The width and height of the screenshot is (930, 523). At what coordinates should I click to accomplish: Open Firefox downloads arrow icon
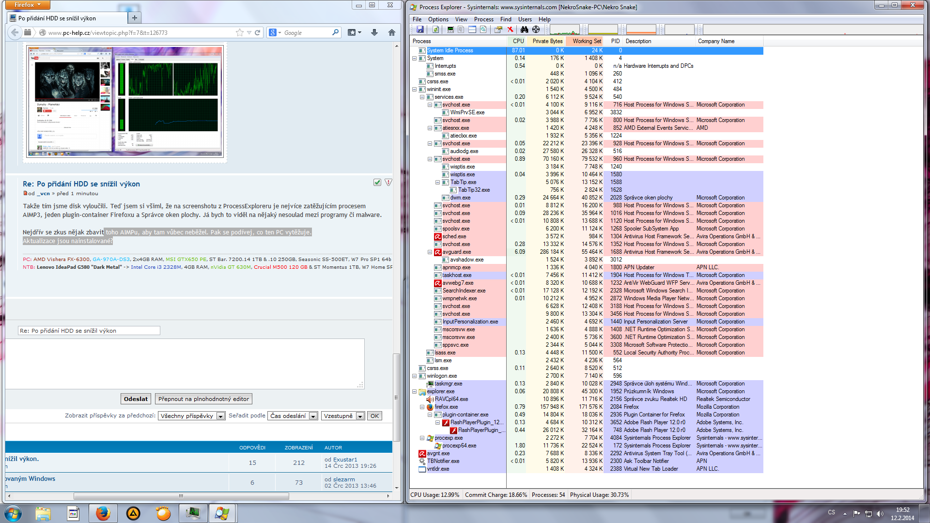(x=374, y=32)
